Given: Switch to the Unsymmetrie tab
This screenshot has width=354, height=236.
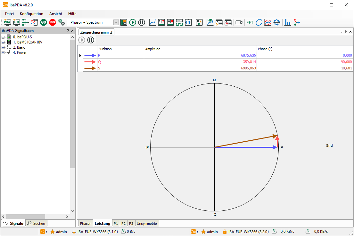Looking at the screenshot, I should coord(147,223).
